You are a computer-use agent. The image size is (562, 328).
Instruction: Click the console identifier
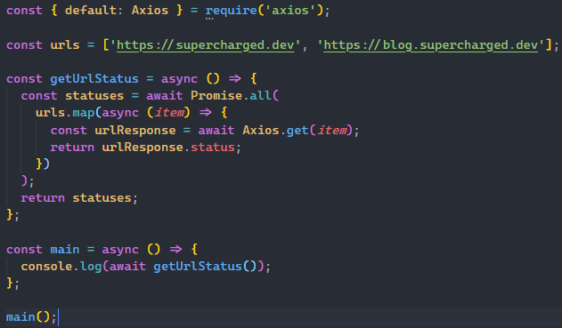coord(46,266)
